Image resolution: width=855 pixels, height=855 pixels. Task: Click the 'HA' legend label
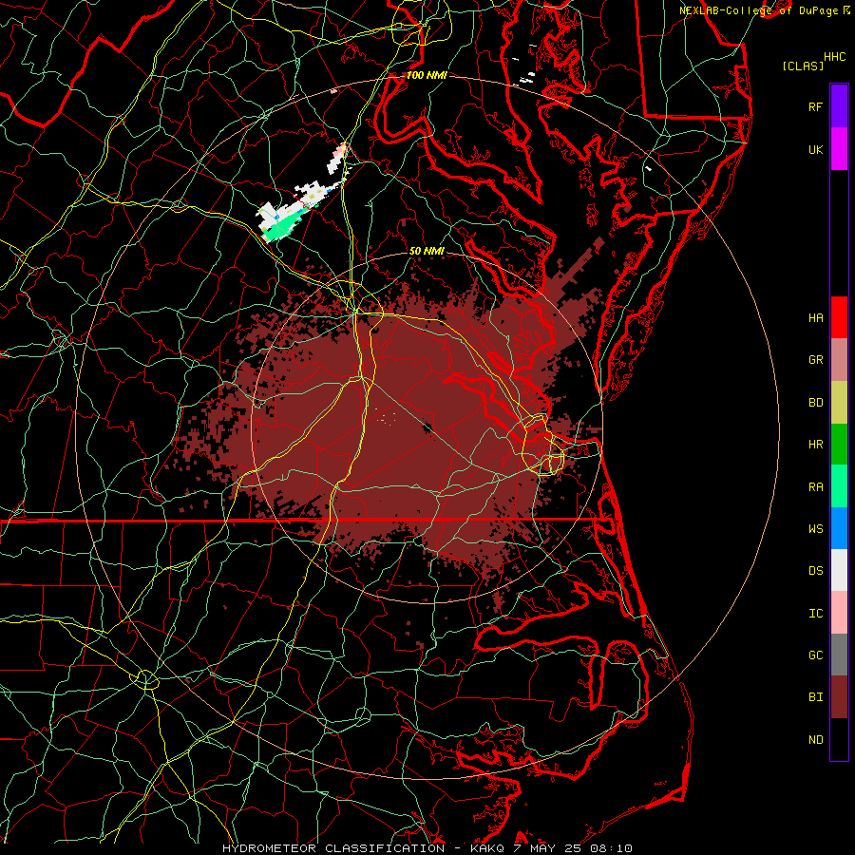point(815,317)
